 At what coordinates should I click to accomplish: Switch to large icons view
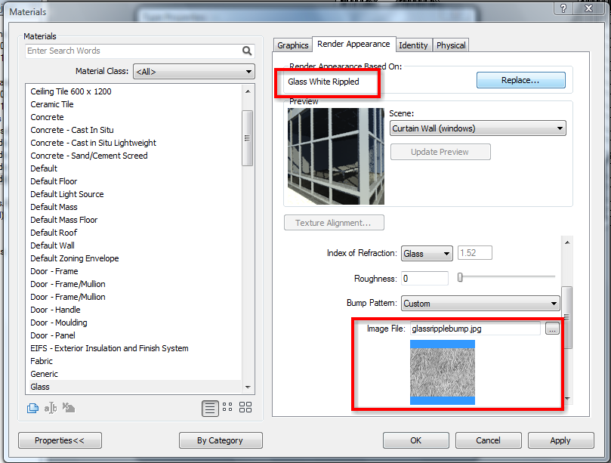(x=245, y=407)
